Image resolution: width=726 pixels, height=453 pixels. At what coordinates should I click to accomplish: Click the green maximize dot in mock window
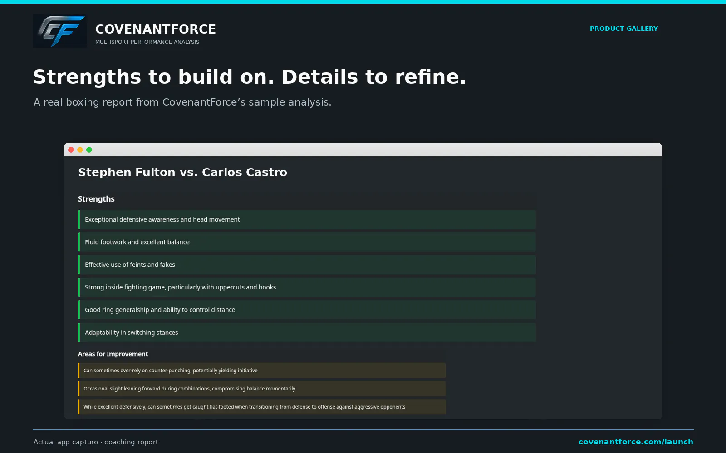coord(89,149)
